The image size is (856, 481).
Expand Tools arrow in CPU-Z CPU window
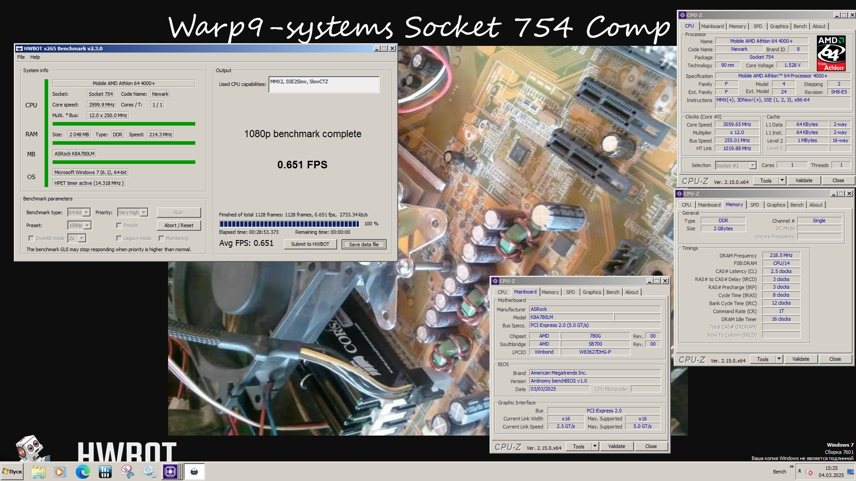point(782,180)
